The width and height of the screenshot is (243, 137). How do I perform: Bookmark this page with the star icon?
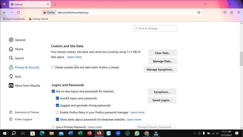pyautogui.click(x=199, y=13)
